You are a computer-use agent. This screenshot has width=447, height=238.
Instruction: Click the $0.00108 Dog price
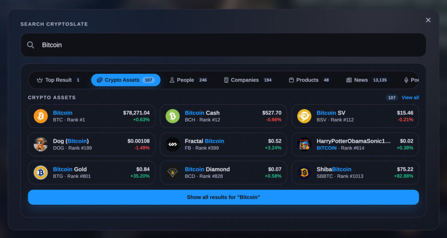click(138, 141)
